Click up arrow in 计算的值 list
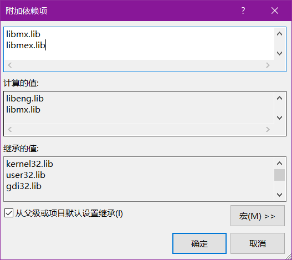 pos(279,98)
